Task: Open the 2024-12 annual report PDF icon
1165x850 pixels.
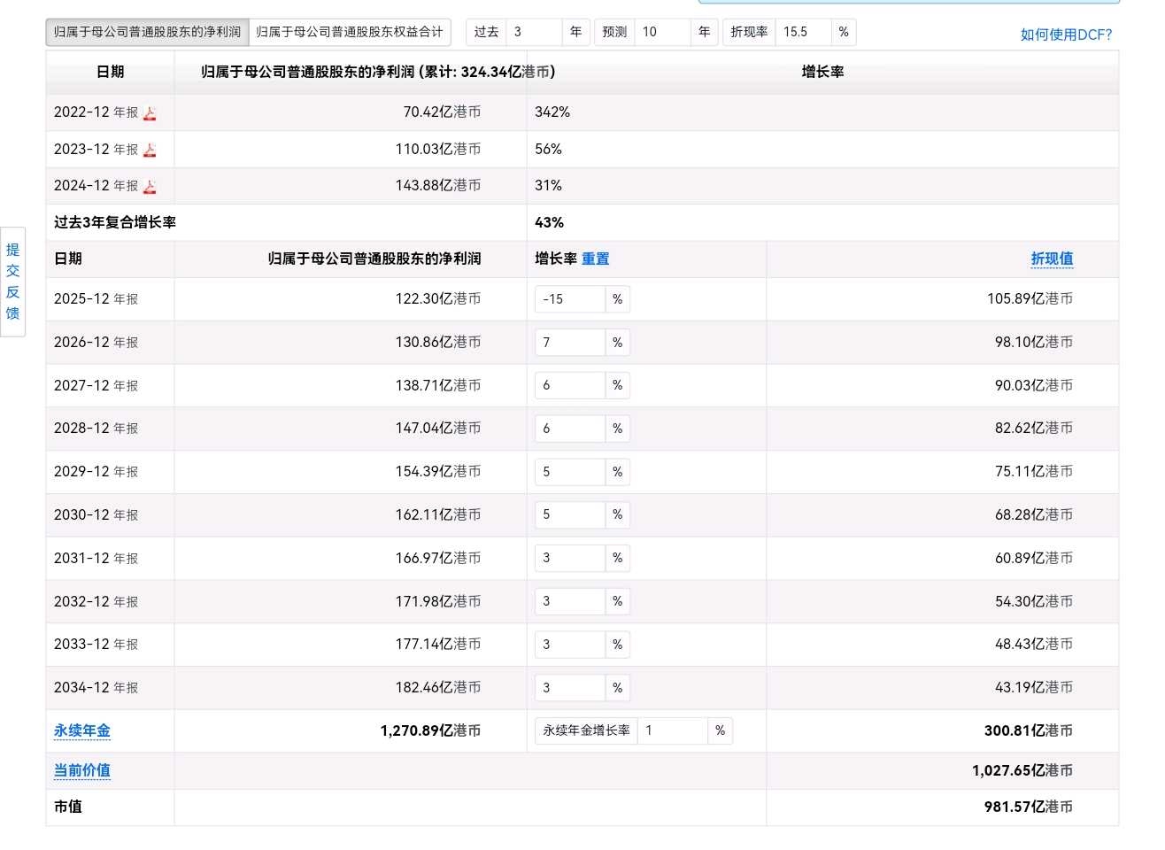Action: (150, 186)
